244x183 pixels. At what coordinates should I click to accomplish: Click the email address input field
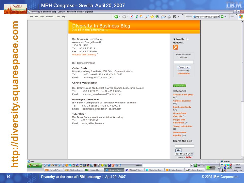[x=184, y=62]
